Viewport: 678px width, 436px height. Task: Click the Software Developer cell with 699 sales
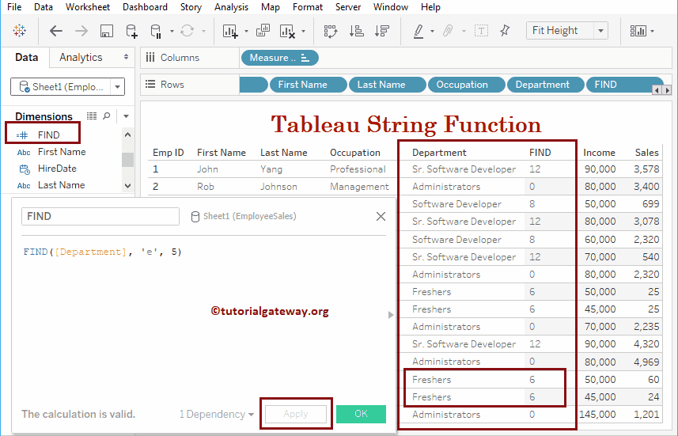click(456, 203)
